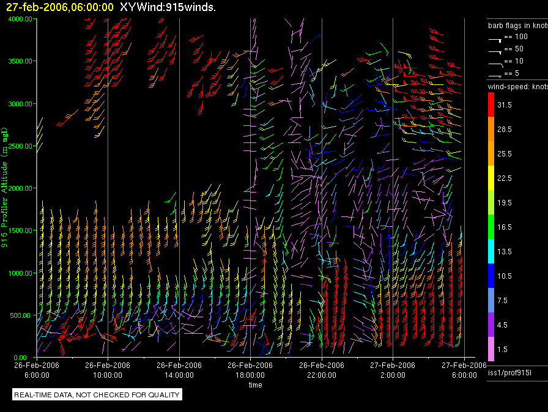
Task: Click the 22.5 wind-speed value label
Action: tap(505, 178)
